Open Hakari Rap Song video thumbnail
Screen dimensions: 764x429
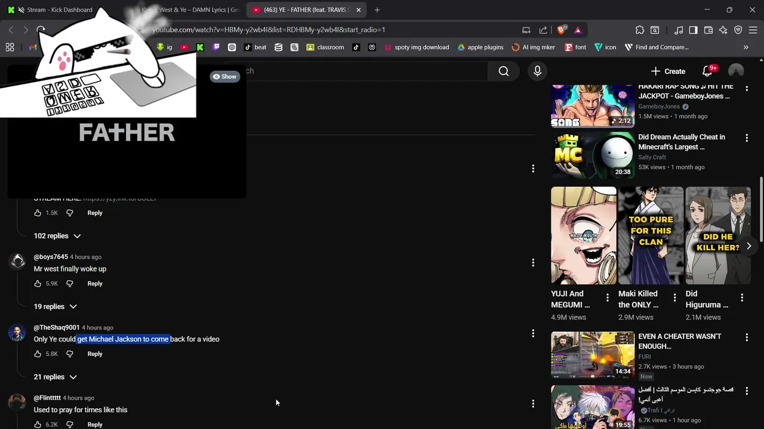pos(593,105)
